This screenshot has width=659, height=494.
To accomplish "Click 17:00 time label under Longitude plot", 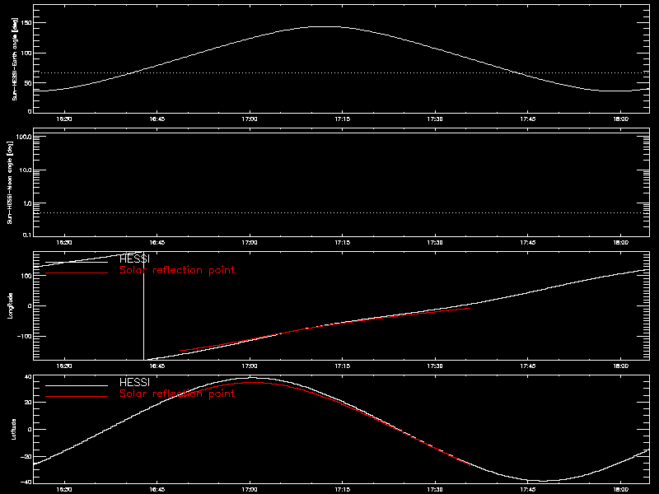I will pyautogui.click(x=250, y=366).
